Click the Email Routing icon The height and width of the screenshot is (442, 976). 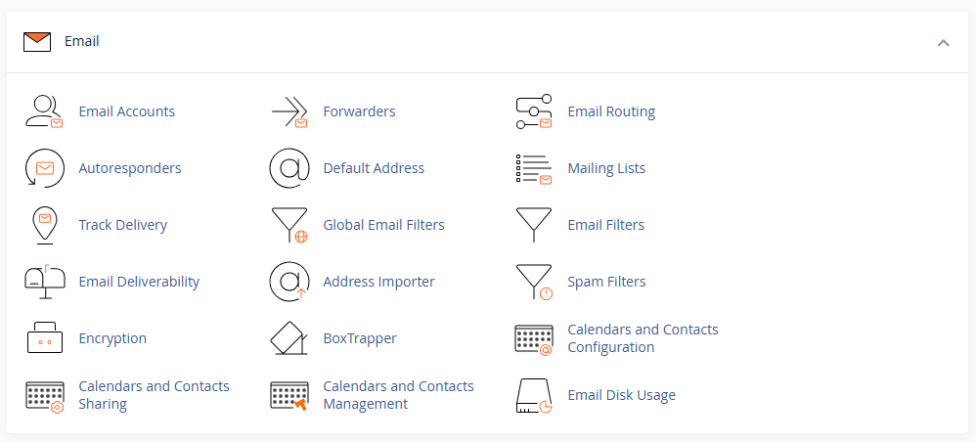[534, 111]
